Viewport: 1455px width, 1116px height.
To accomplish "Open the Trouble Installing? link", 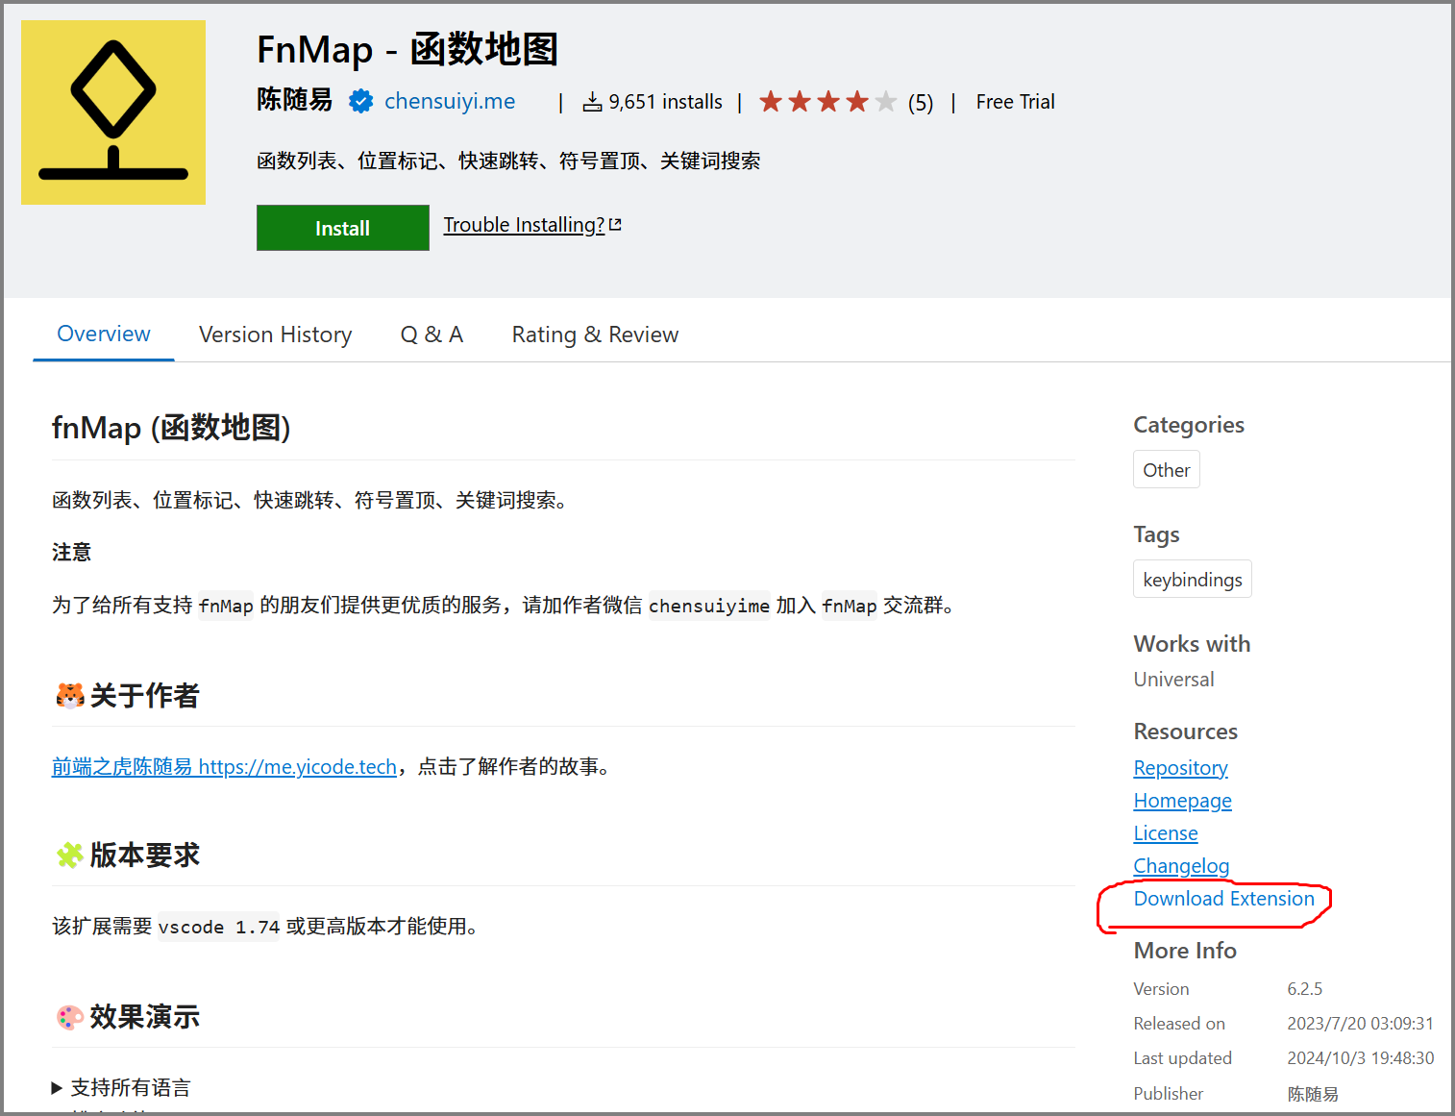I will 524,225.
